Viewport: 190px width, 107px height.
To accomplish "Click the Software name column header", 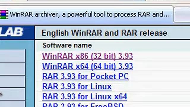I will click(67, 45).
